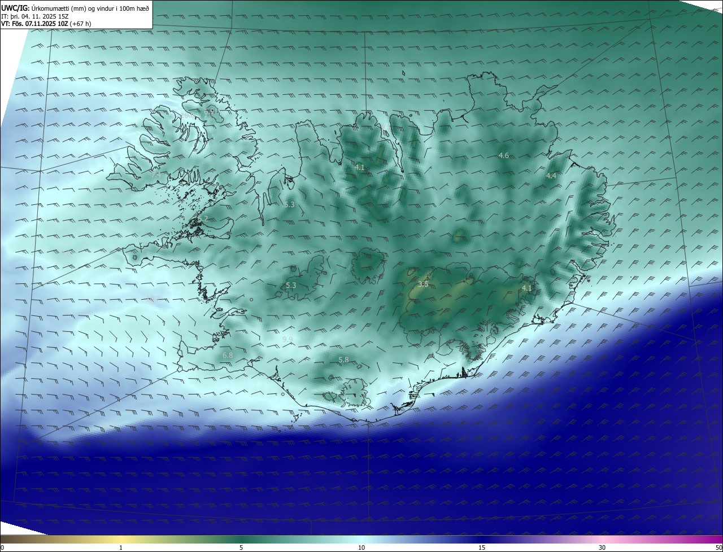Click the 10 tick label on color scale

click(x=361, y=547)
